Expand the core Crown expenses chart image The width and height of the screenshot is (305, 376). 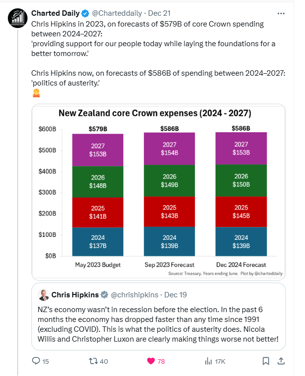coord(158,192)
